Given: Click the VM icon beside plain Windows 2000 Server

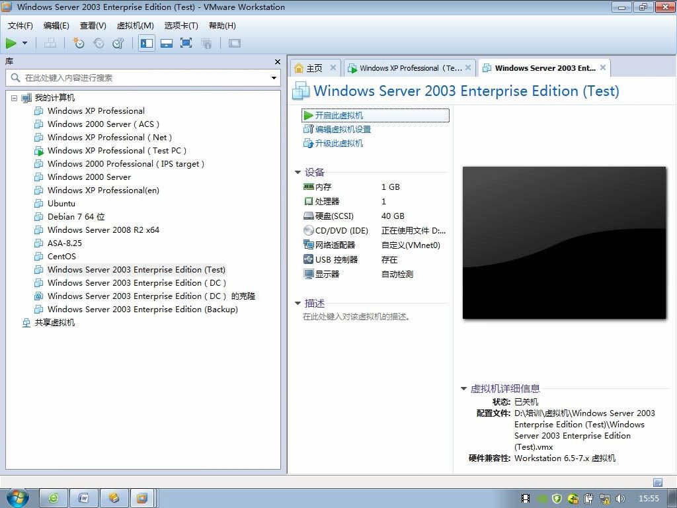Looking at the screenshot, I should 39,177.
